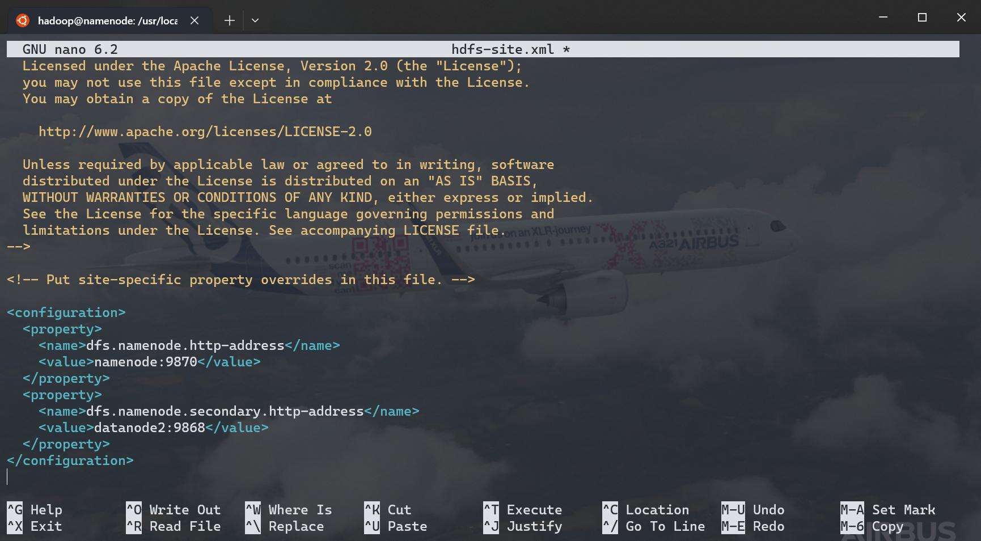Minimize the terminal window
Viewport: 981px width, 541px height.
coord(883,18)
